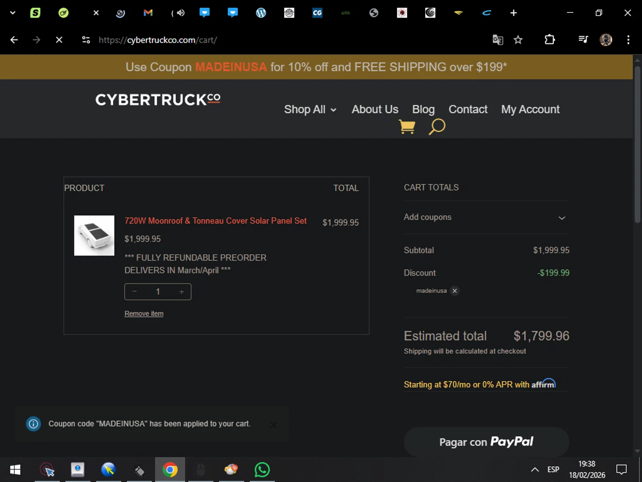
Task: Open Google Translate icon in address bar
Action: coord(497,40)
